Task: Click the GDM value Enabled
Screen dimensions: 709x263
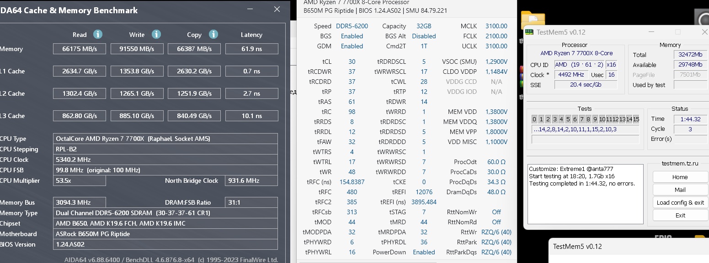Action: (352, 46)
